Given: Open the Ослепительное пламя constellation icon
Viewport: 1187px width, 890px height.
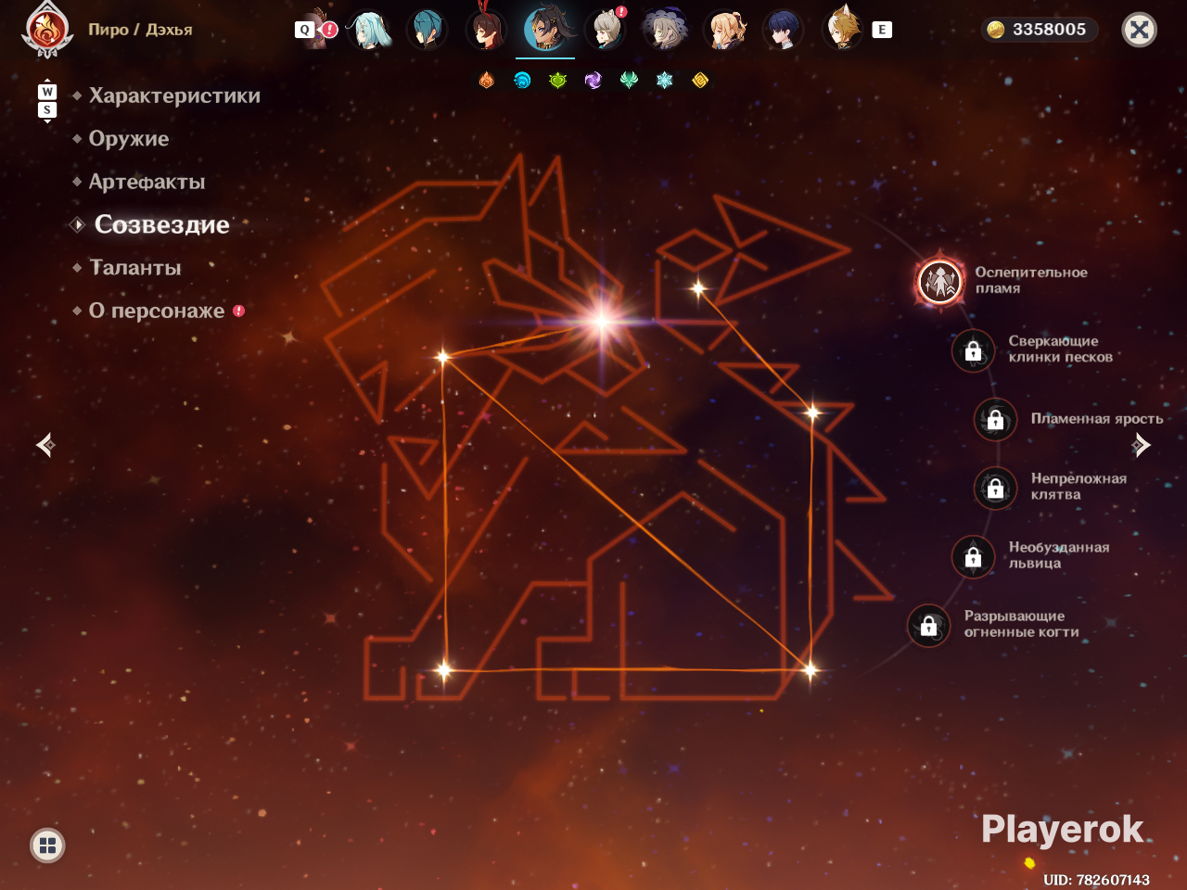Looking at the screenshot, I should point(940,281).
